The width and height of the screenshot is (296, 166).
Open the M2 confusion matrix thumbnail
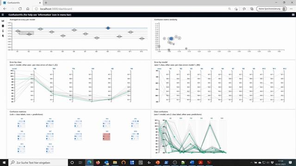point(50,124)
